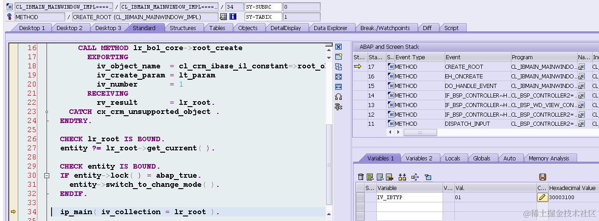This screenshot has width=599, height=221.
Task: Click the Event column header in stack table
Action: point(477,57)
